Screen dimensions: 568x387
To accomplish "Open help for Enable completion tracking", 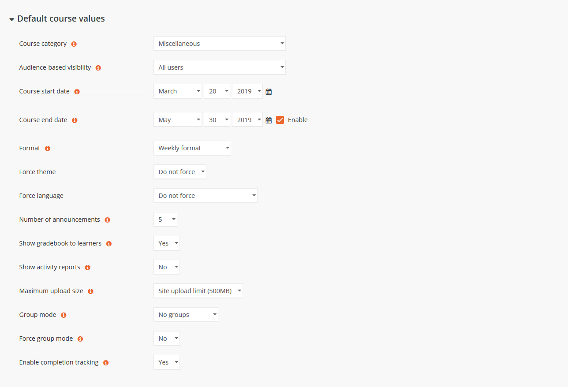I will coord(105,362).
